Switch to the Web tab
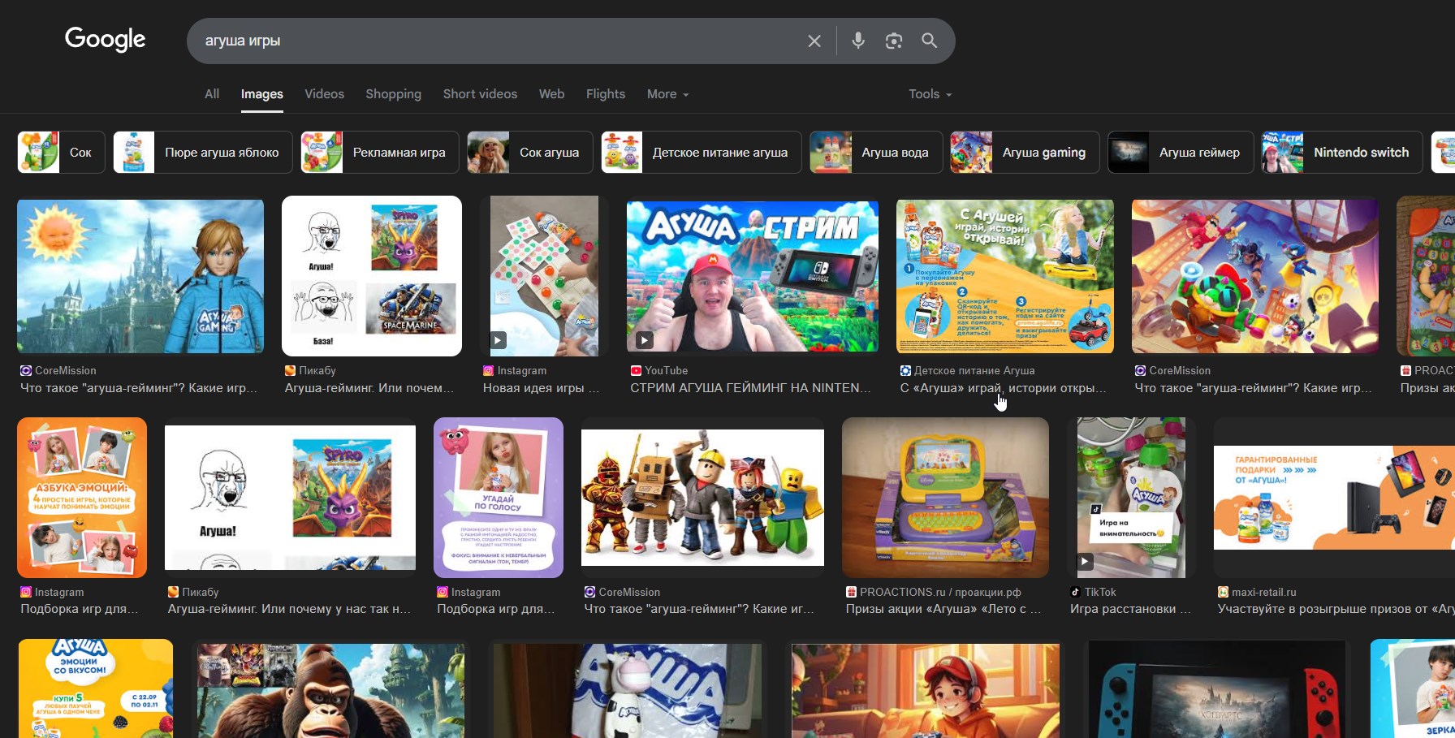1455x738 pixels. (x=551, y=94)
